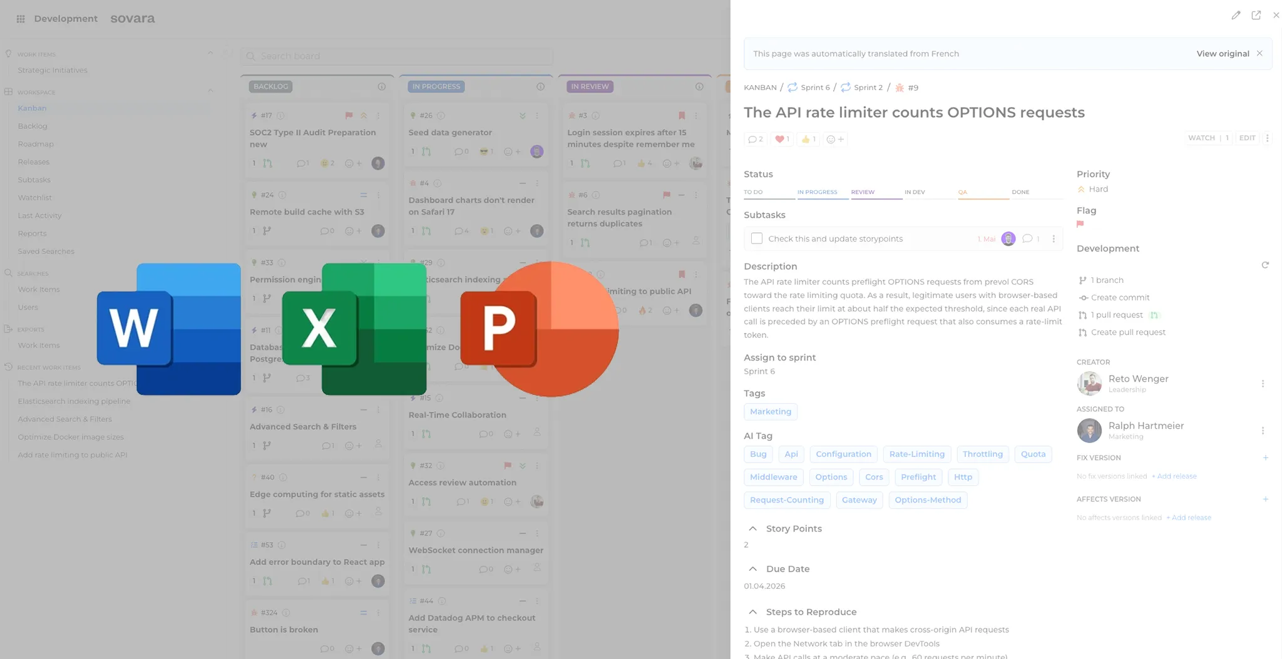Screen dimensions: 1282x659
Task: Click Create pull request
Action: [x=1128, y=332]
